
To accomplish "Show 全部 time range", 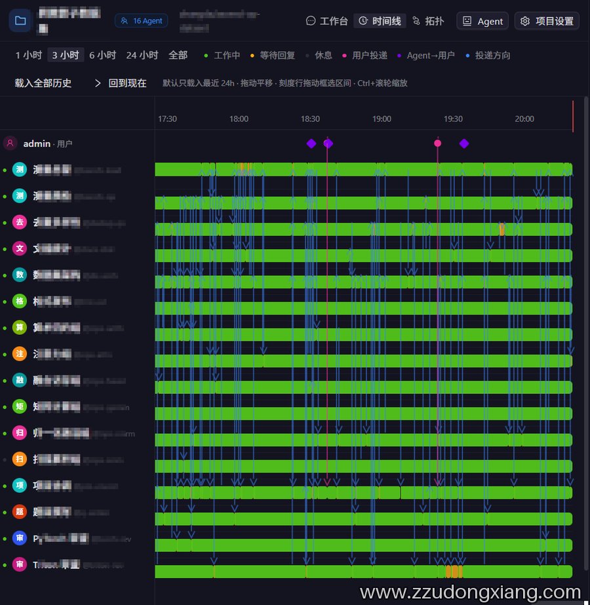I will pos(178,55).
